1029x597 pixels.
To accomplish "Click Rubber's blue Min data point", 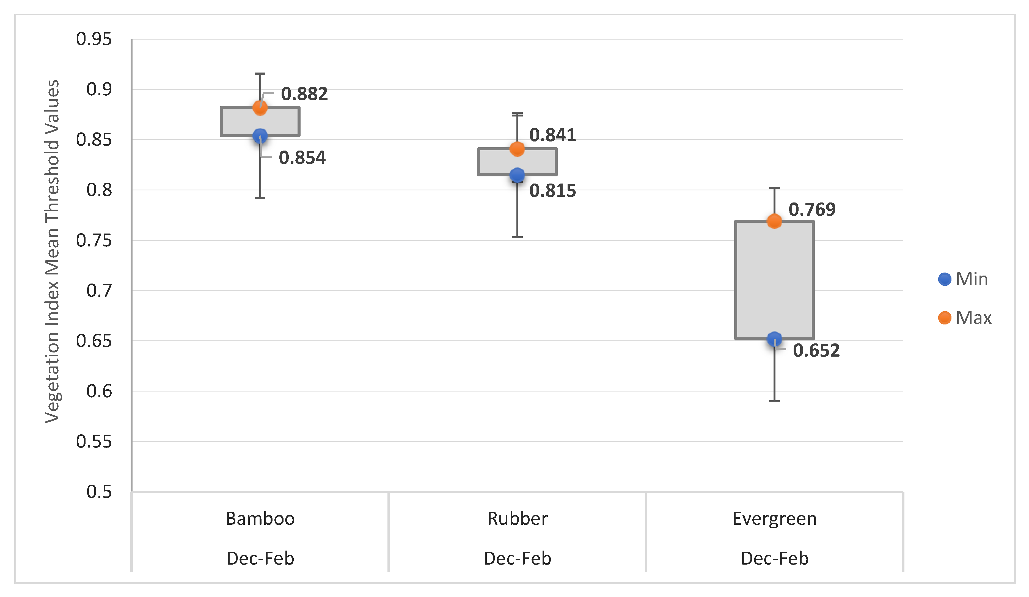I will pos(517,175).
